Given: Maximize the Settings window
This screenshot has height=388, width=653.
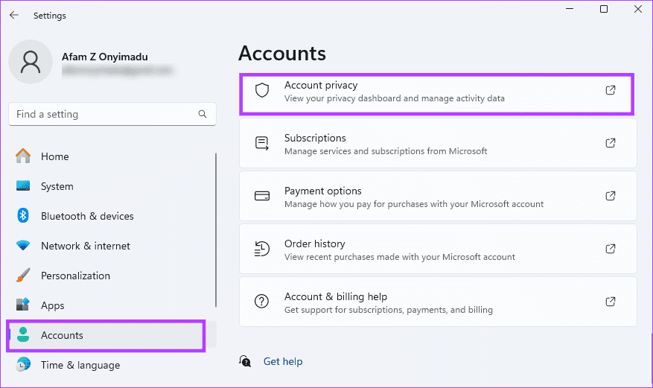Looking at the screenshot, I should click(x=603, y=9).
